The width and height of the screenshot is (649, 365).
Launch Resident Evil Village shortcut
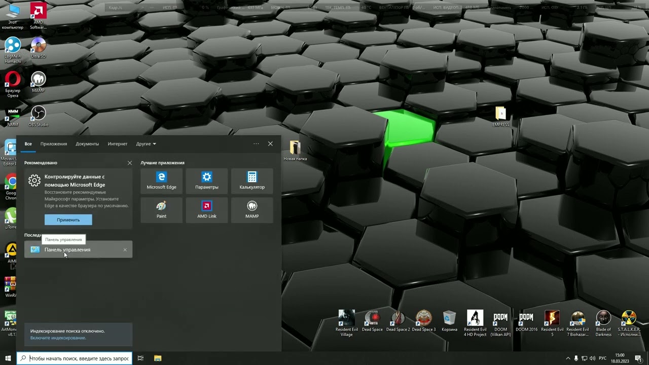pos(347,323)
